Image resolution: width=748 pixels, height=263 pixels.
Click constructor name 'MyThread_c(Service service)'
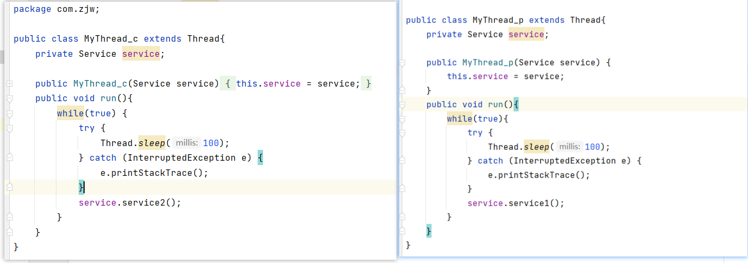point(146,83)
